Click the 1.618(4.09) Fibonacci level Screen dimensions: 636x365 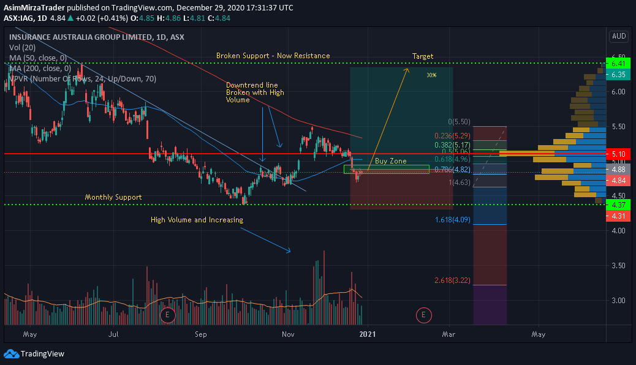coord(453,220)
